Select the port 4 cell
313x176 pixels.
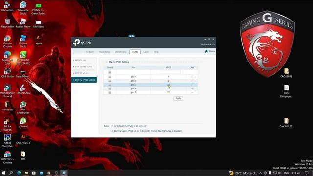pyautogui.click(x=134, y=88)
